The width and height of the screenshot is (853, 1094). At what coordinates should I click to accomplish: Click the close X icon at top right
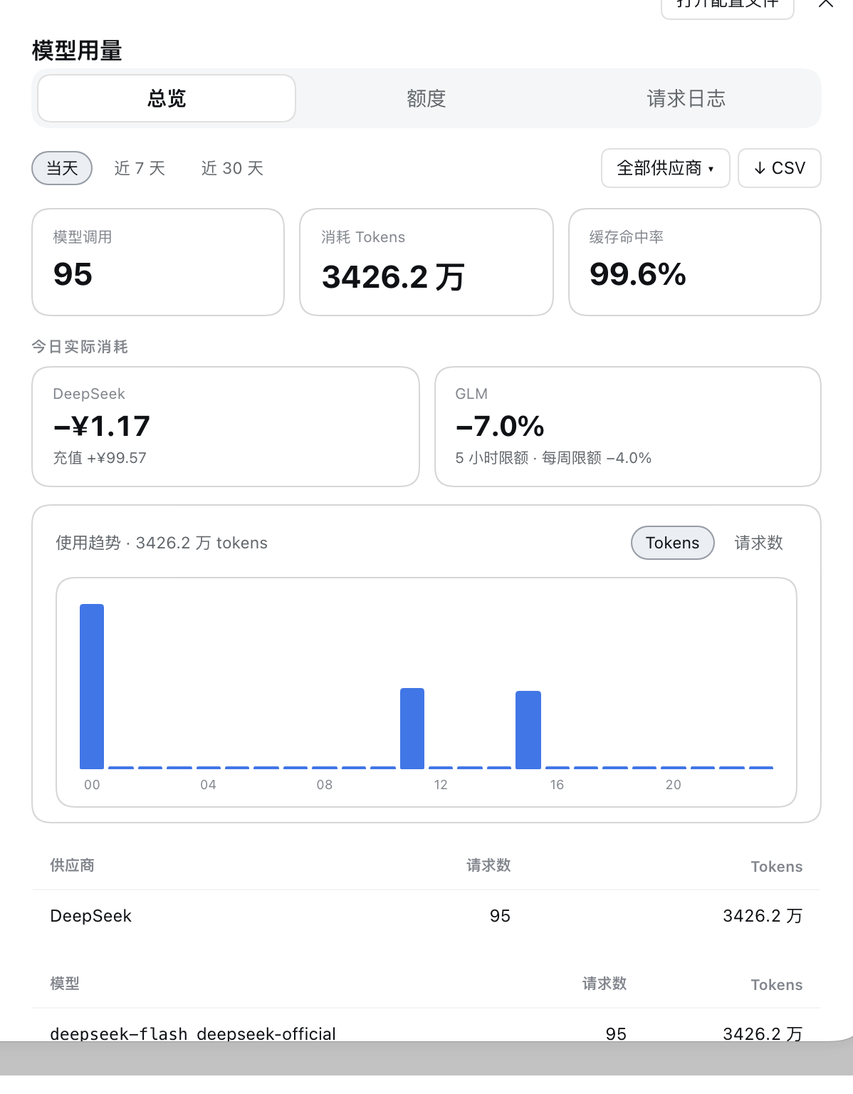(x=825, y=4)
